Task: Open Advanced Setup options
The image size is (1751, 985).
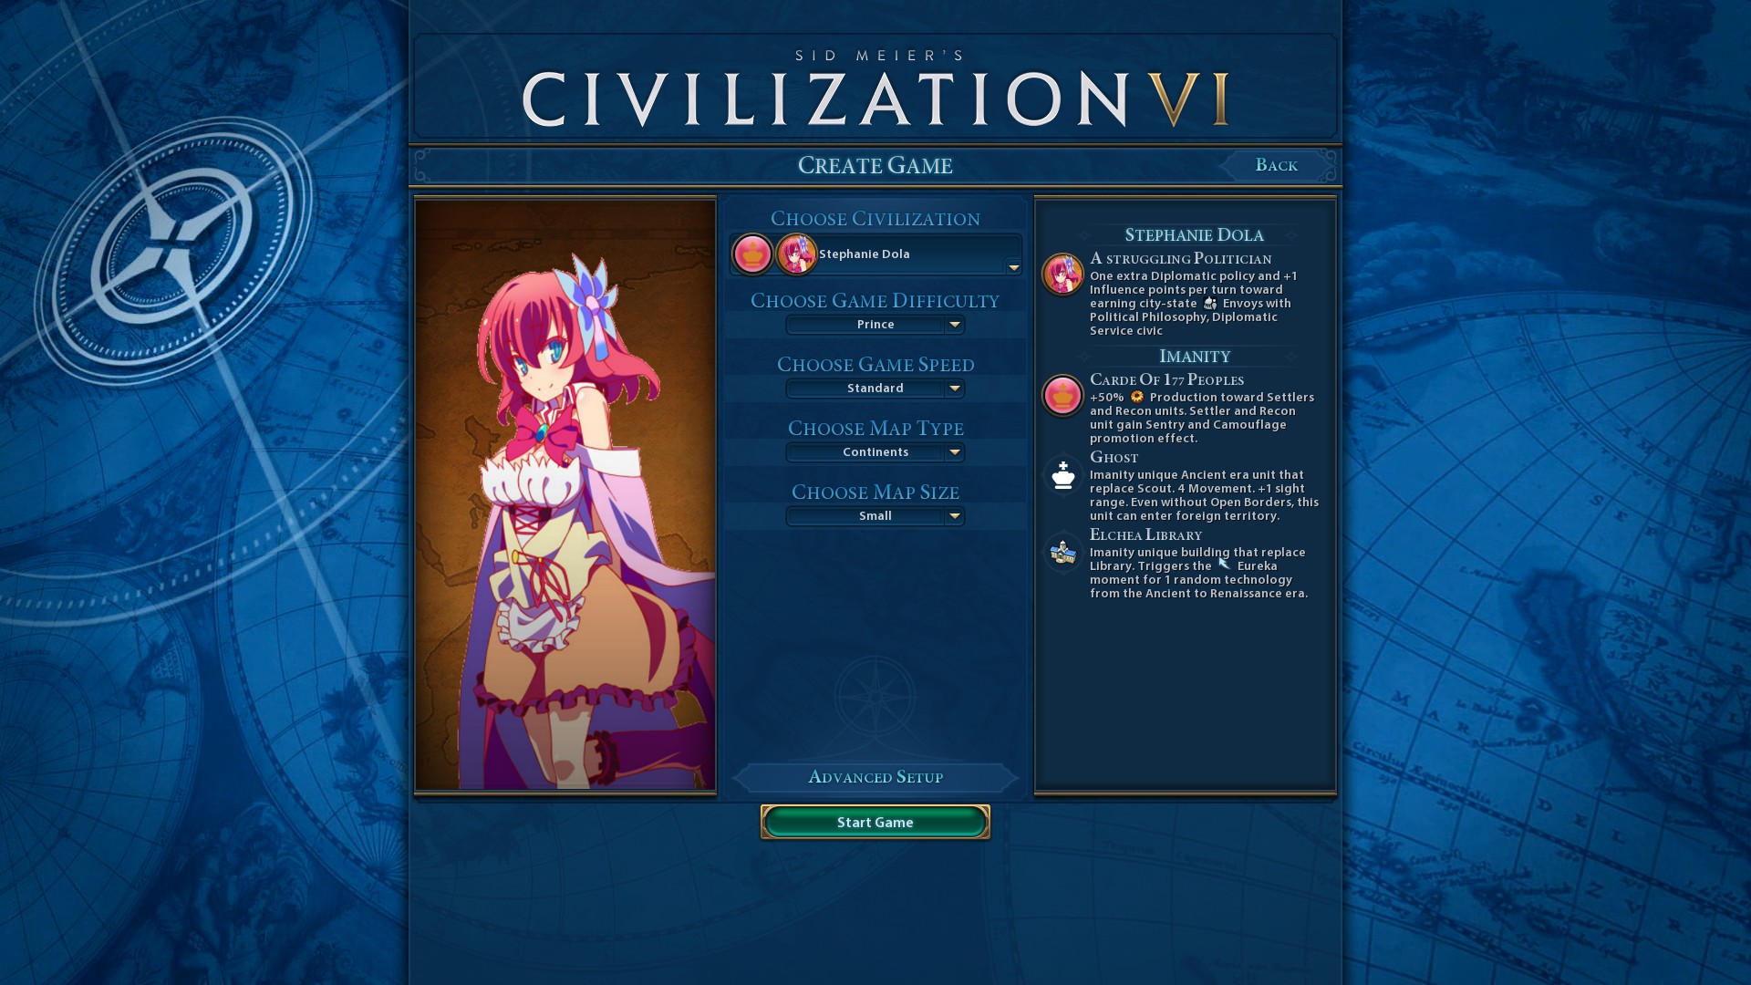Action: pos(875,777)
